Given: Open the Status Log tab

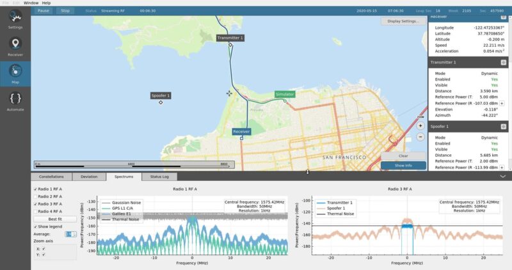Looking at the screenshot, I should coord(159,177).
